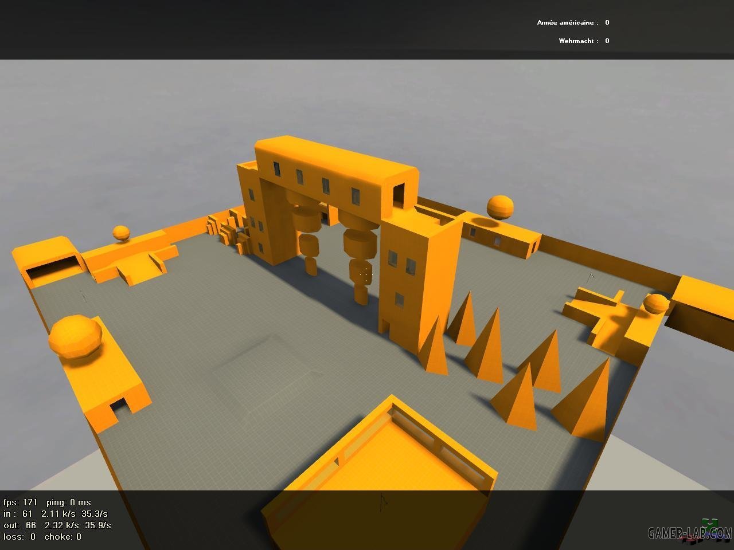The width and height of the screenshot is (734, 550).
Task: Click the sphere beside the cross-shaped structure
Action: (x=655, y=304)
